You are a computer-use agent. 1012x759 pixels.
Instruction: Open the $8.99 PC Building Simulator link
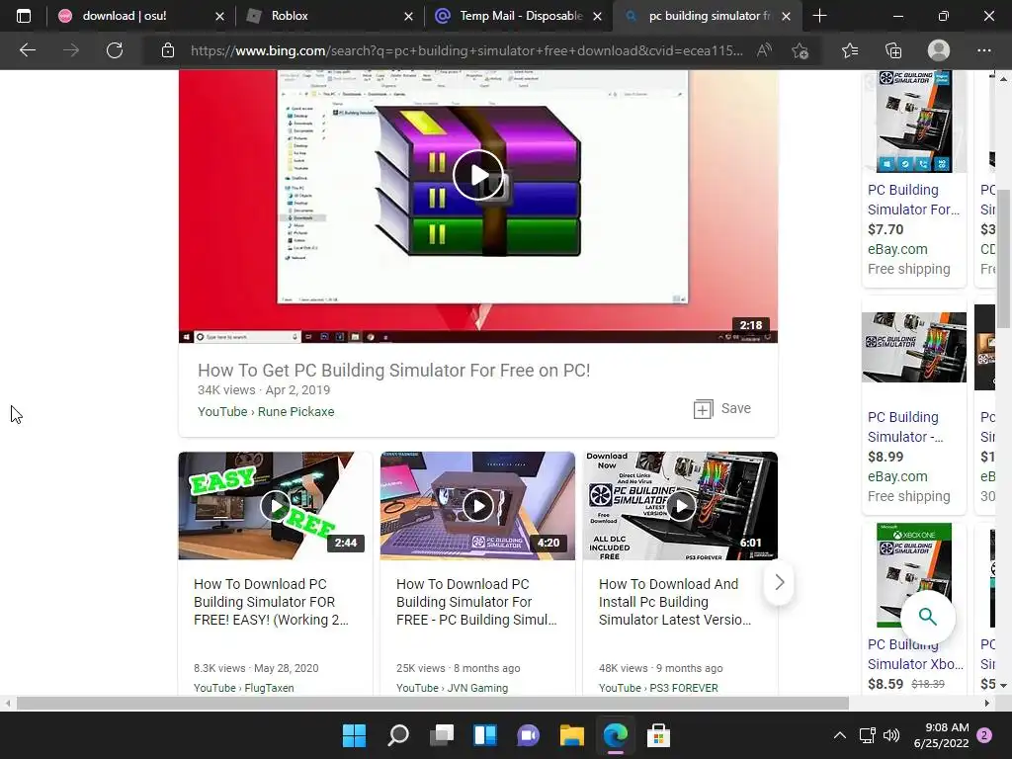[x=905, y=427]
